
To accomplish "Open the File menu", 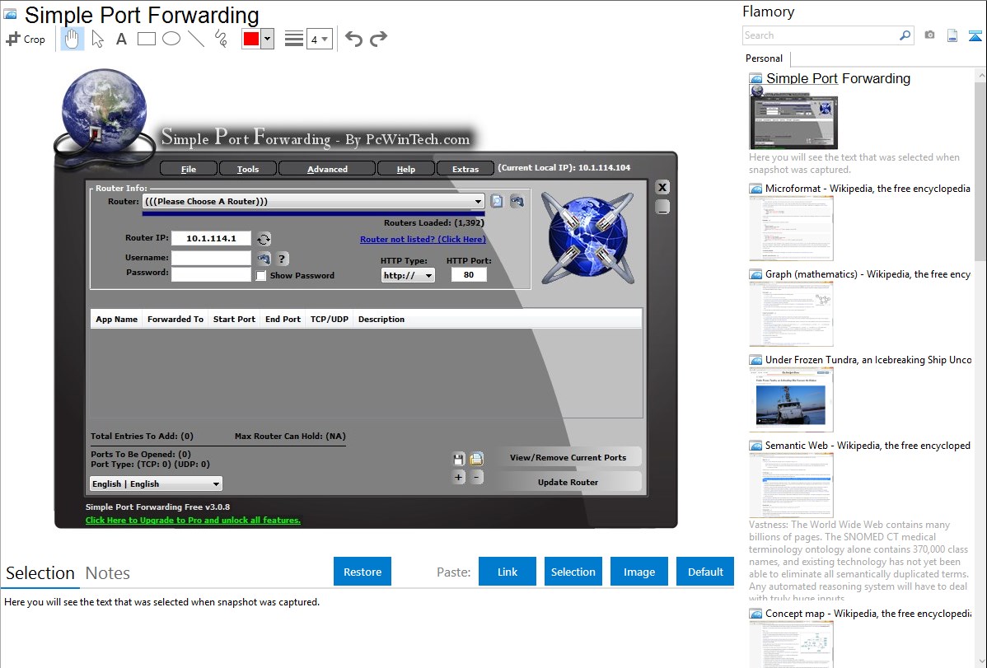I will [188, 169].
